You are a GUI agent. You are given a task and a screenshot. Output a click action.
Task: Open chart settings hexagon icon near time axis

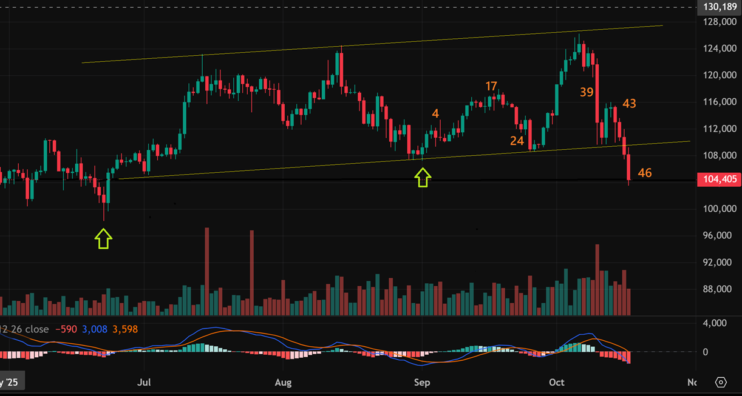pos(721,383)
